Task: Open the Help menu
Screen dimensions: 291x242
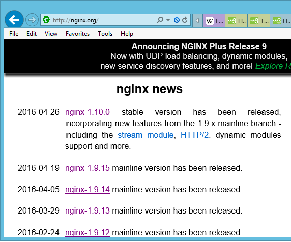Action: point(127,34)
